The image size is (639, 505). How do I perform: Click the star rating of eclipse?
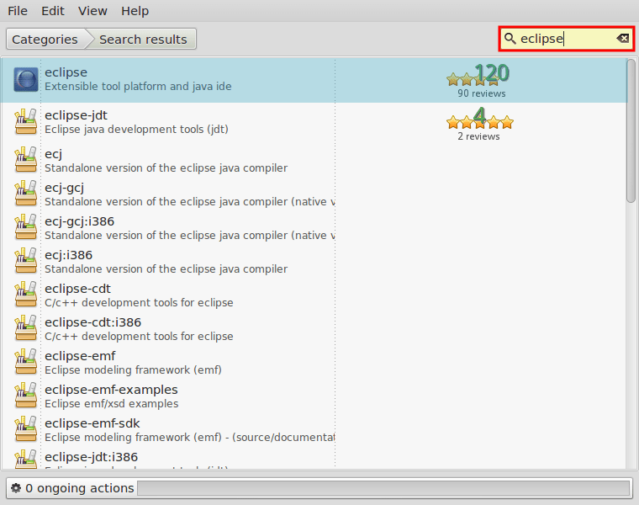coord(478,76)
